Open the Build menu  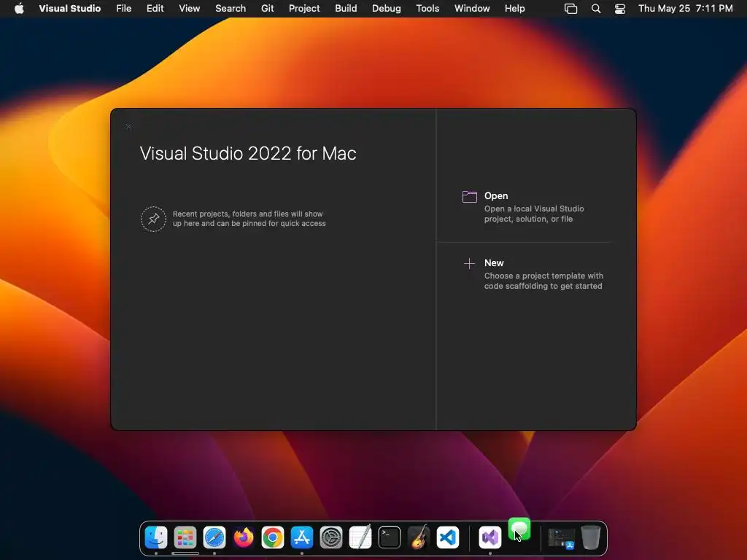coord(346,8)
